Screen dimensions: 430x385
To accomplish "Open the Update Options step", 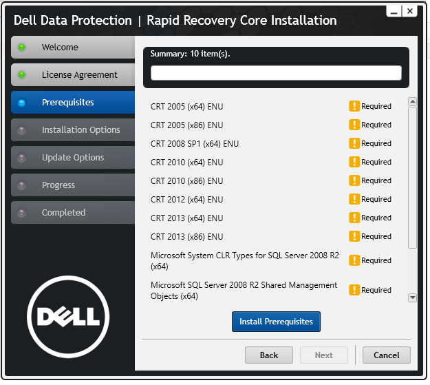I will pos(73,157).
